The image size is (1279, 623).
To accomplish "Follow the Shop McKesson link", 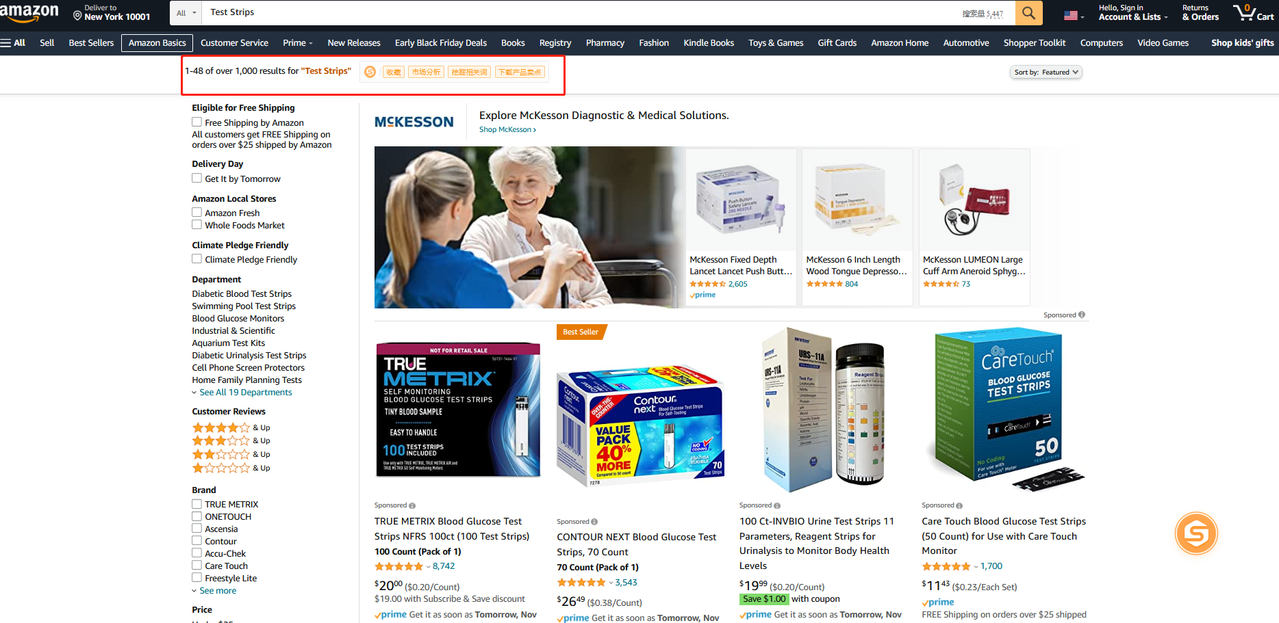I will tap(507, 129).
